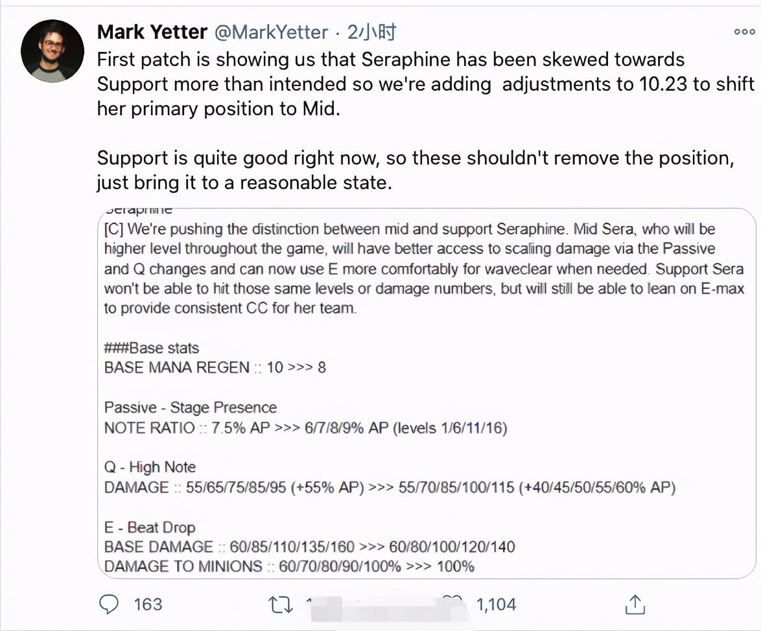Viewport: 761px width, 631px height.
Task: Click the 163 replies count
Action: tap(148, 604)
